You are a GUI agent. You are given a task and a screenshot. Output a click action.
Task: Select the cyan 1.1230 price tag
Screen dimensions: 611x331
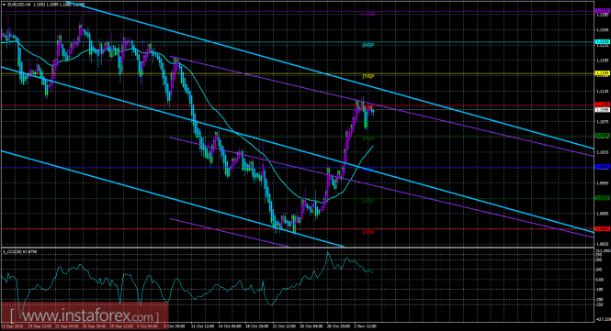coord(603,41)
